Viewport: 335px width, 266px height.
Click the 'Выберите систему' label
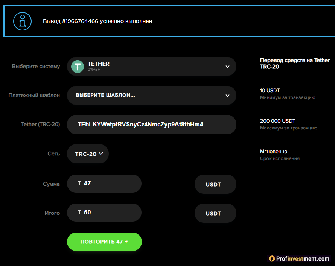click(36, 66)
